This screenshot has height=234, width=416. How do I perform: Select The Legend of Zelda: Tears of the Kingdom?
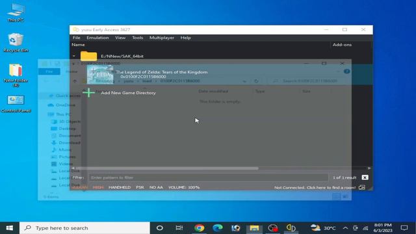(162, 72)
